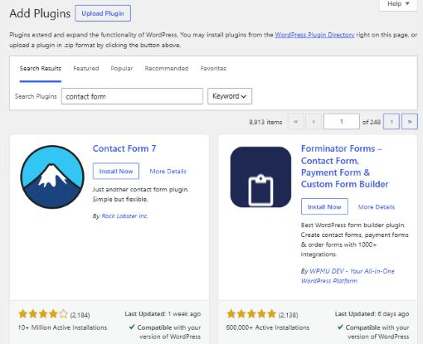
Task: Click the 600,000+ Active Installations text
Action: (x=268, y=327)
